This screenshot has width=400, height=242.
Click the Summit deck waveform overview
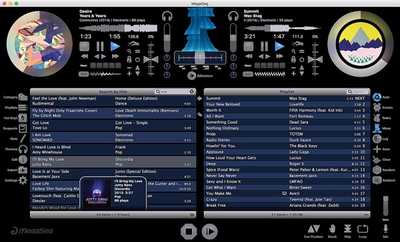[x=282, y=28]
